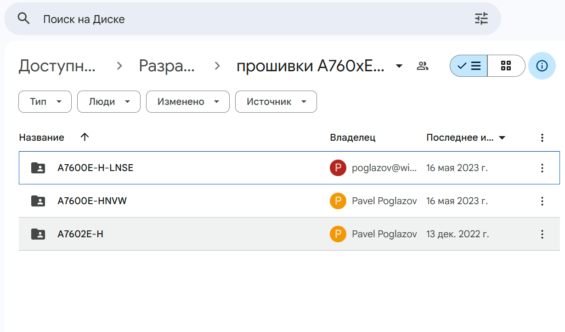Screen dimensions: 565x332
Task: Open current folder прошивки dropdown menu
Action: coord(399,66)
